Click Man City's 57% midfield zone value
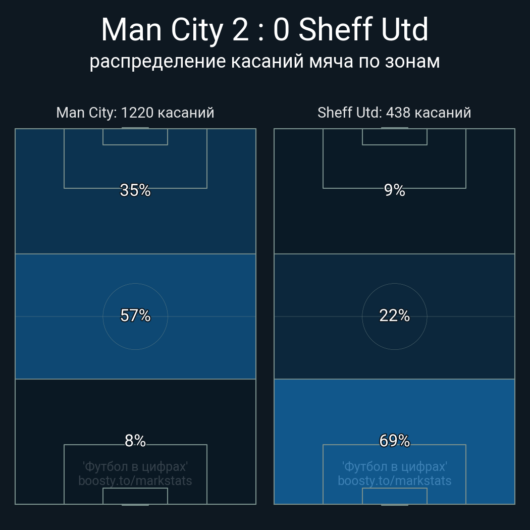The width and height of the screenshot is (530, 530). [x=135, y=315]
